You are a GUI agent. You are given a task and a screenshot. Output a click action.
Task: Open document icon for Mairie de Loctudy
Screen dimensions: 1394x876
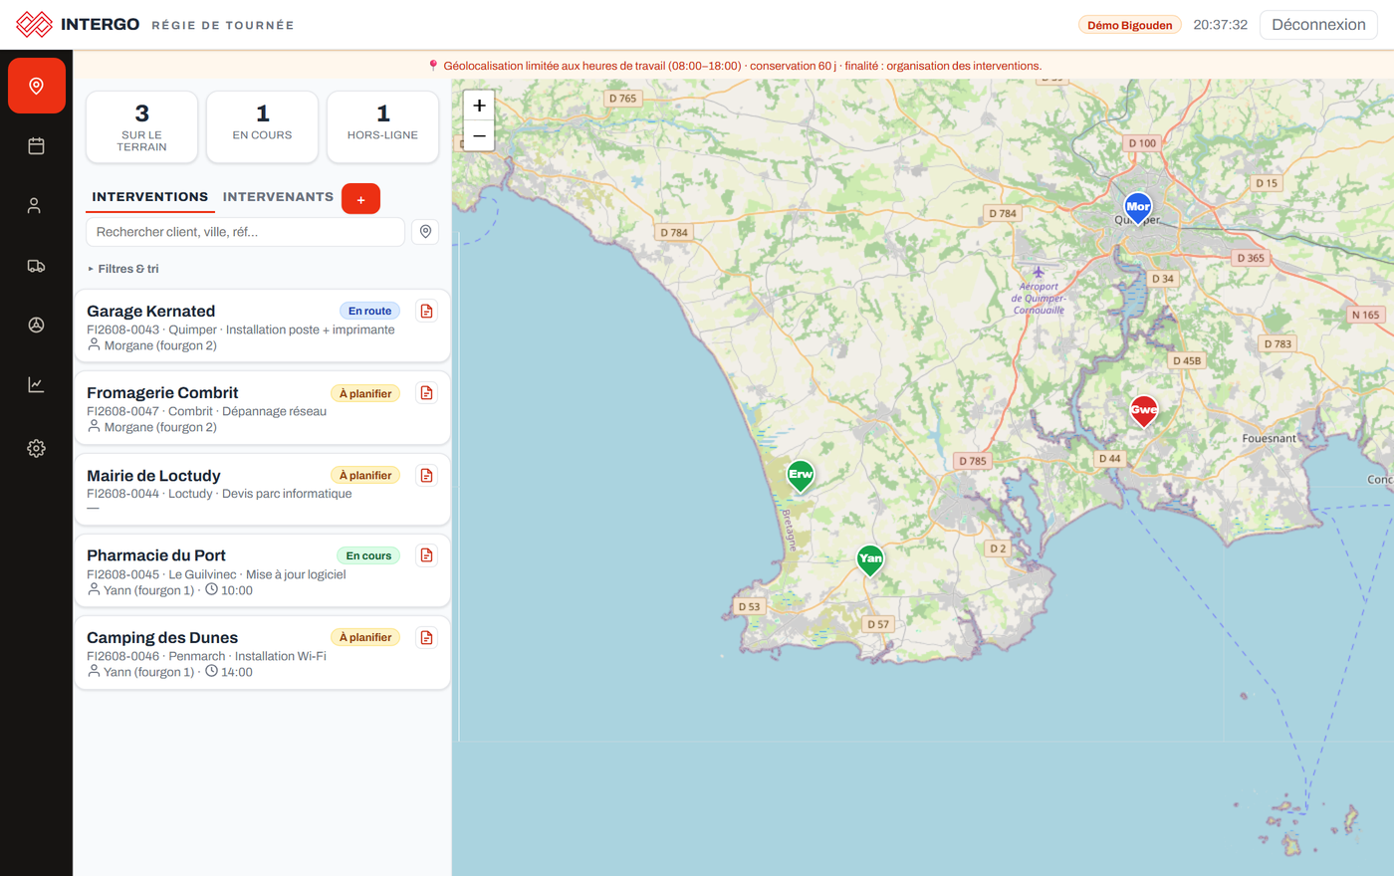[426, 476]
